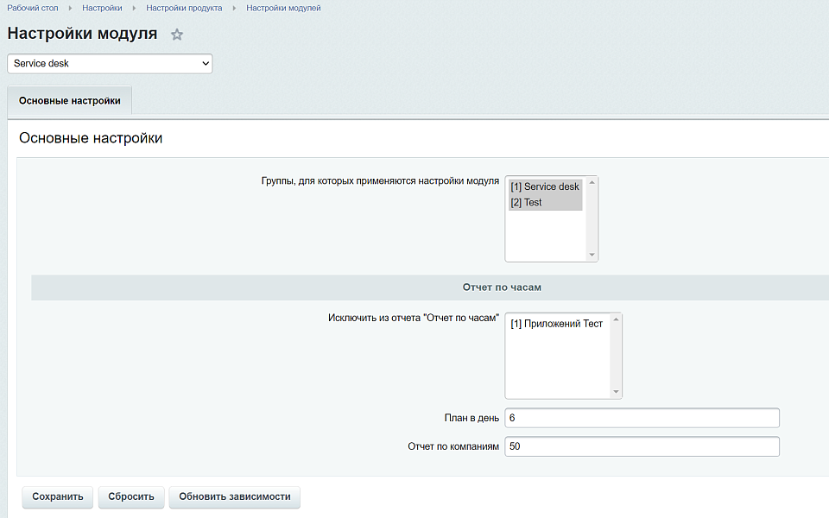Click the Обновить зависимости button
Screen dimensions: 829x518
[x=234, y=496]
